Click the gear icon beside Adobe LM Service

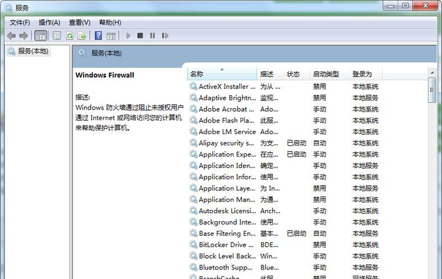[193, 131]
